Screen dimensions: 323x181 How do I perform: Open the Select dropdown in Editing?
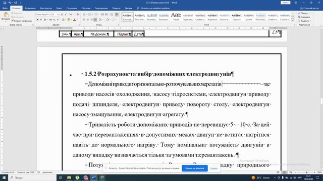click(304, 21)
